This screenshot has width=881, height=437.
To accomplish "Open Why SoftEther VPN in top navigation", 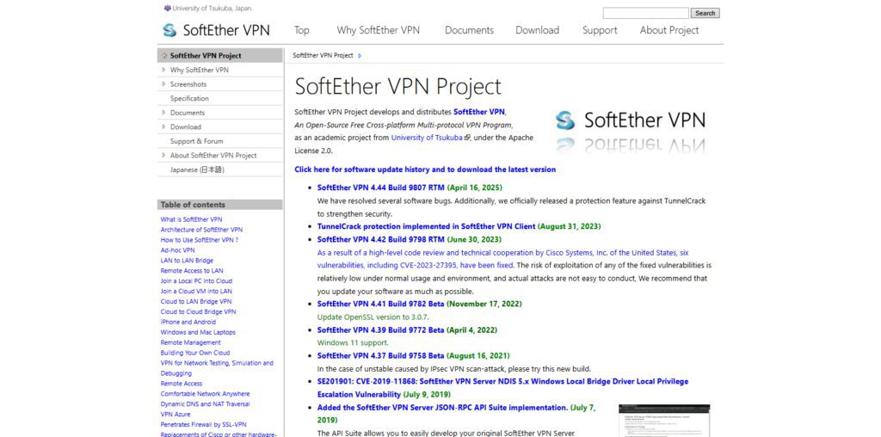I will [379, 30].
